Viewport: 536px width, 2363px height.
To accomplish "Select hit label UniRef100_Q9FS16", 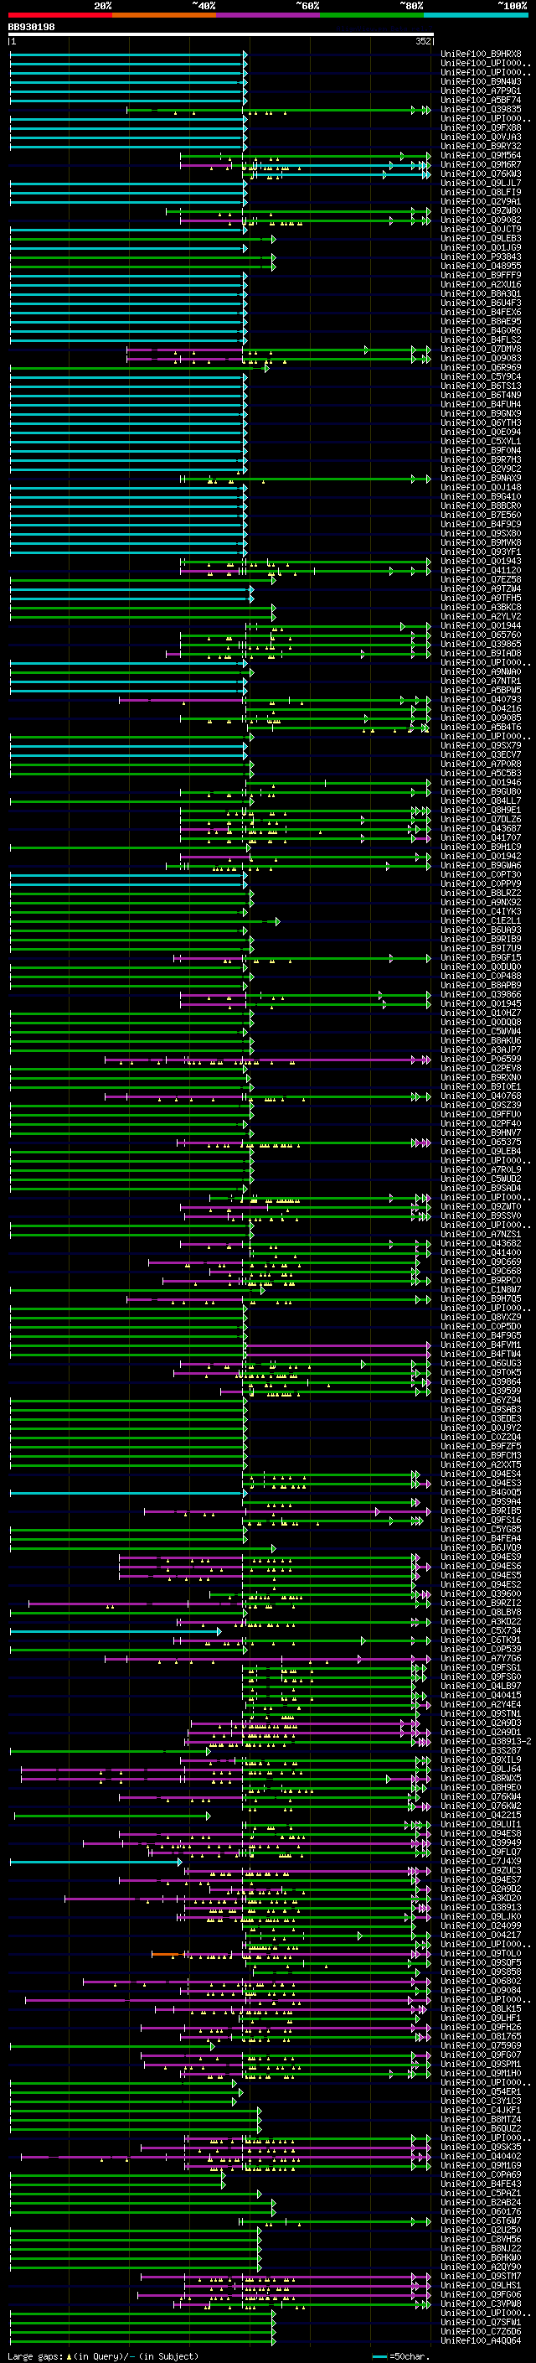I will 481,1520.
